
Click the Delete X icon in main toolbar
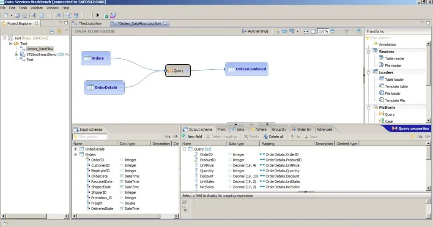coord(59,15)
